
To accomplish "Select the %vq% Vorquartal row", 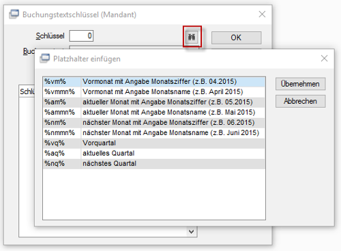I will (x=154, y=143).
